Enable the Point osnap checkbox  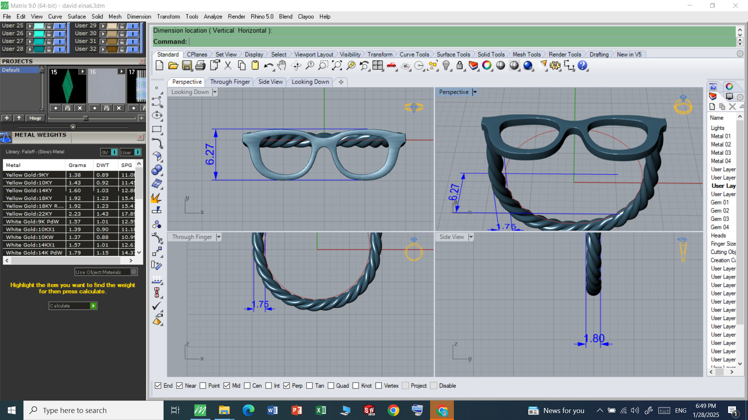point(203,385)
